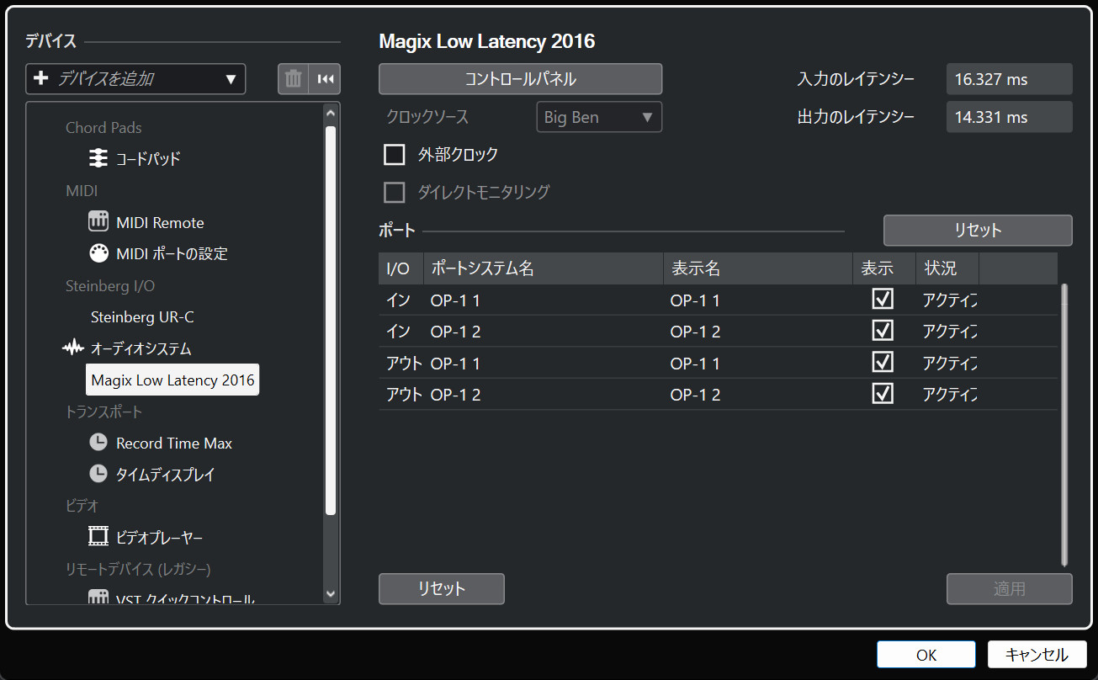This screenshot has height=680, width=1098.
Task: Click the device list vertical scrollbar thumb
Action: tap(331, 320)
